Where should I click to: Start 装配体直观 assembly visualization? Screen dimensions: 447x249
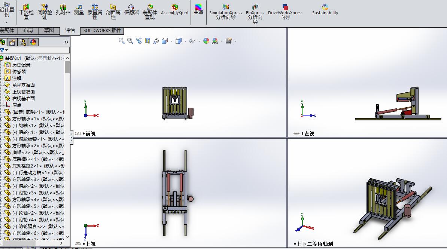pos(150,11)
